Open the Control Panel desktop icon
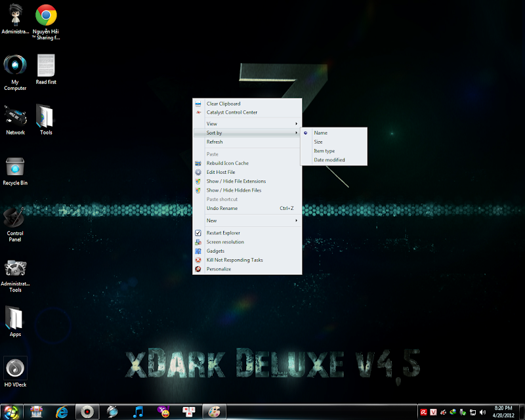The image size is (525, 420). pos(15,224)
